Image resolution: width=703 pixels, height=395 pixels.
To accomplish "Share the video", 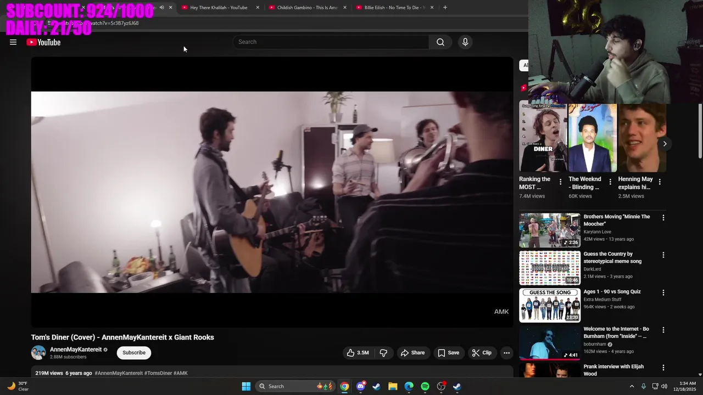I will [412, 353].
